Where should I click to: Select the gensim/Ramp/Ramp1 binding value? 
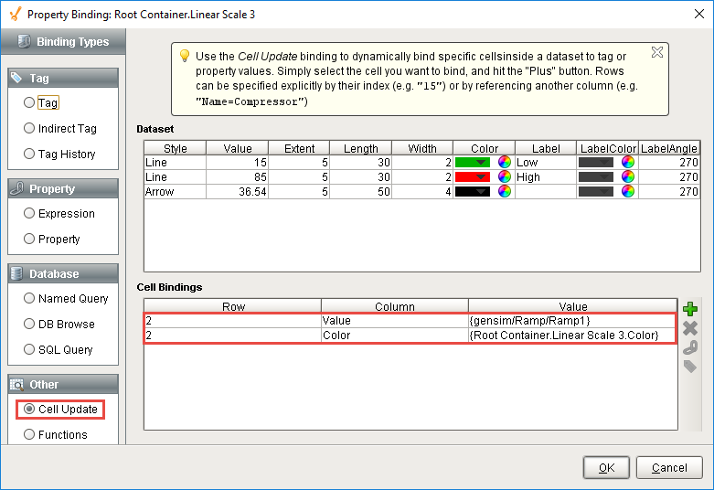tap(572, 321)
